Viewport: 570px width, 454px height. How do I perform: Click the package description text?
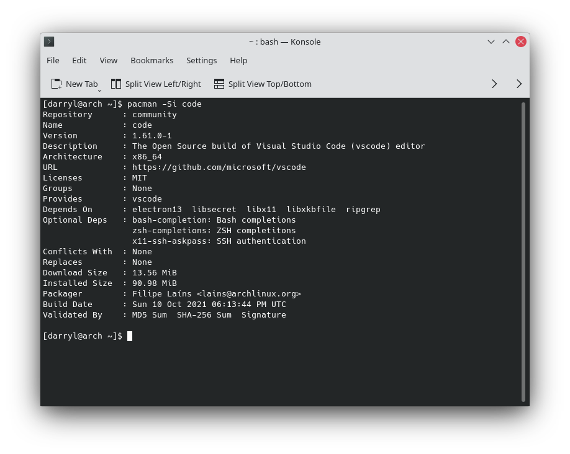point(278,146)
